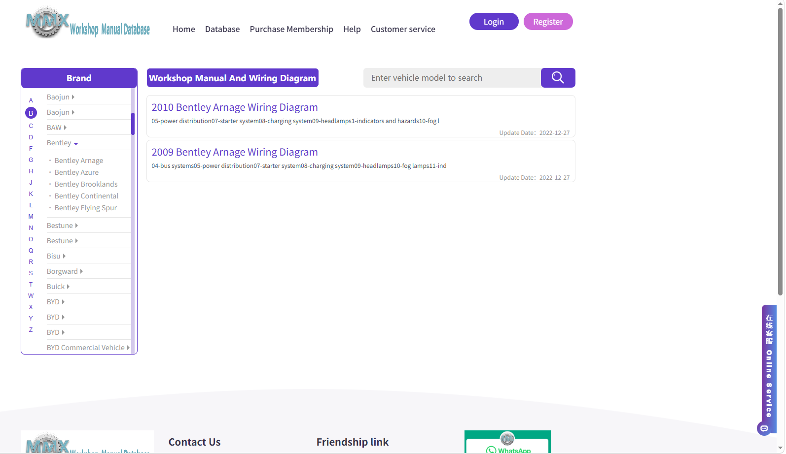Select letter D in brand index
The image size is (786, 454).
point(31,137)
